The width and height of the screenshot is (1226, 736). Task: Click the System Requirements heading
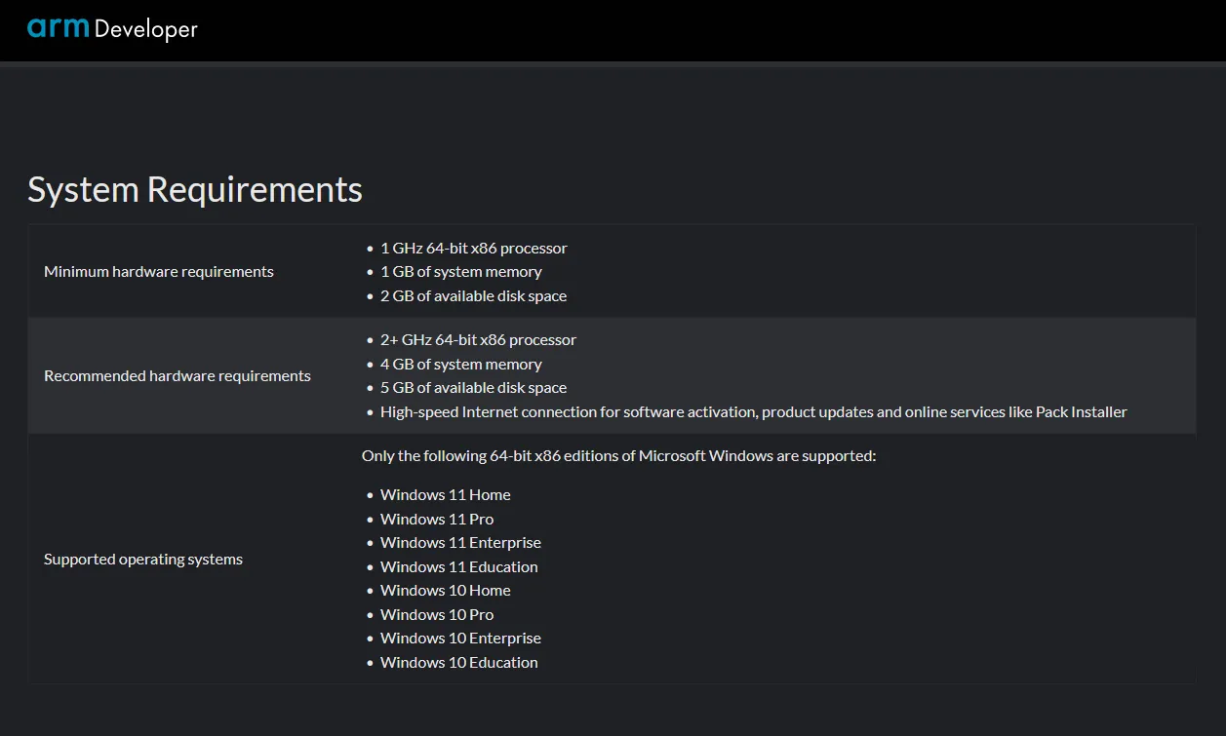pos(195,189)
